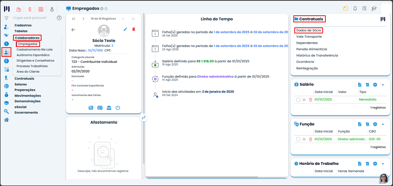Open Vale Transporte in Contratuais panel
Image resolution: width=393 pixels, height=186 pixels.
click(x=309, y=37)
